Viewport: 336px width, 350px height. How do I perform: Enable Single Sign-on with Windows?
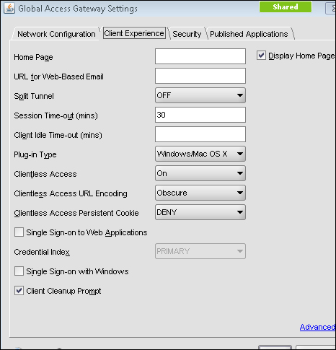[19, 271]
